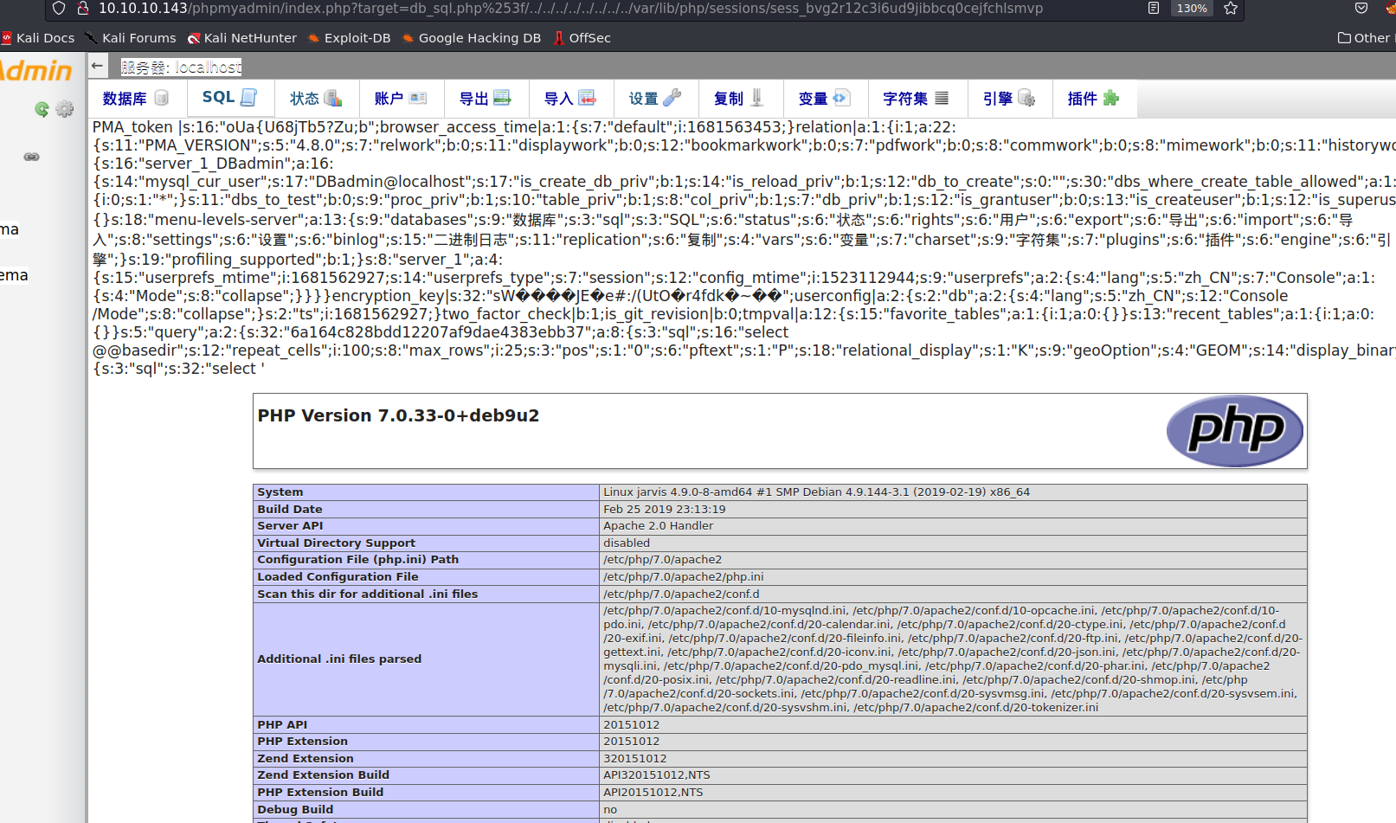Click the browser address bar URL

pos(570,9)
